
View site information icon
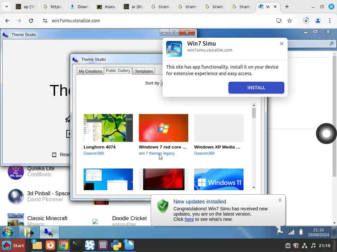tap(45, 21)
